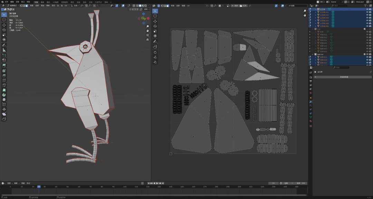Click the blue current-frame marker in the timeline
Viewport: 373px width, 199px height.
tap(39, 187)
